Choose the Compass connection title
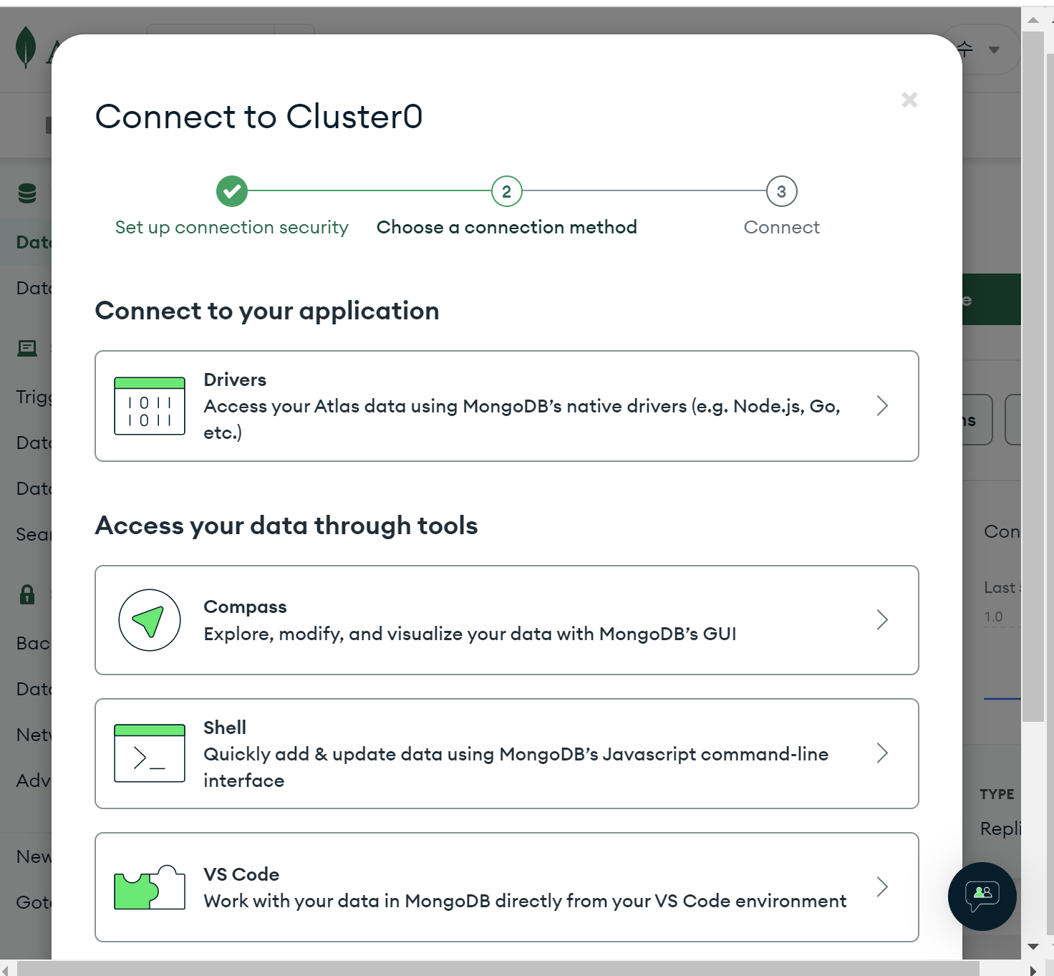The width and height of the screenshot is (1054, 976). point(245,607)
